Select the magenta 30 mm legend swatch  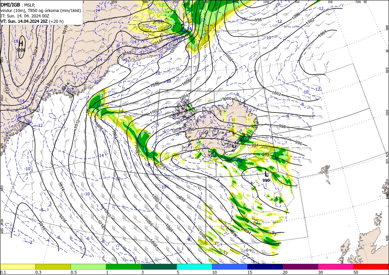click(336, 266)
